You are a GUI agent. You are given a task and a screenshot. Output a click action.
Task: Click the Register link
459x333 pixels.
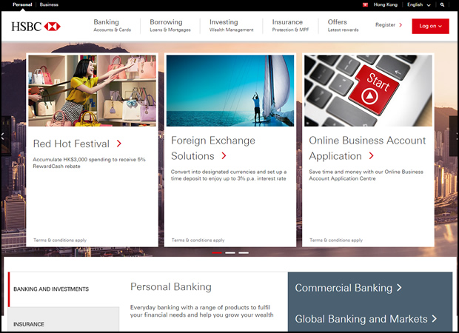385,25
